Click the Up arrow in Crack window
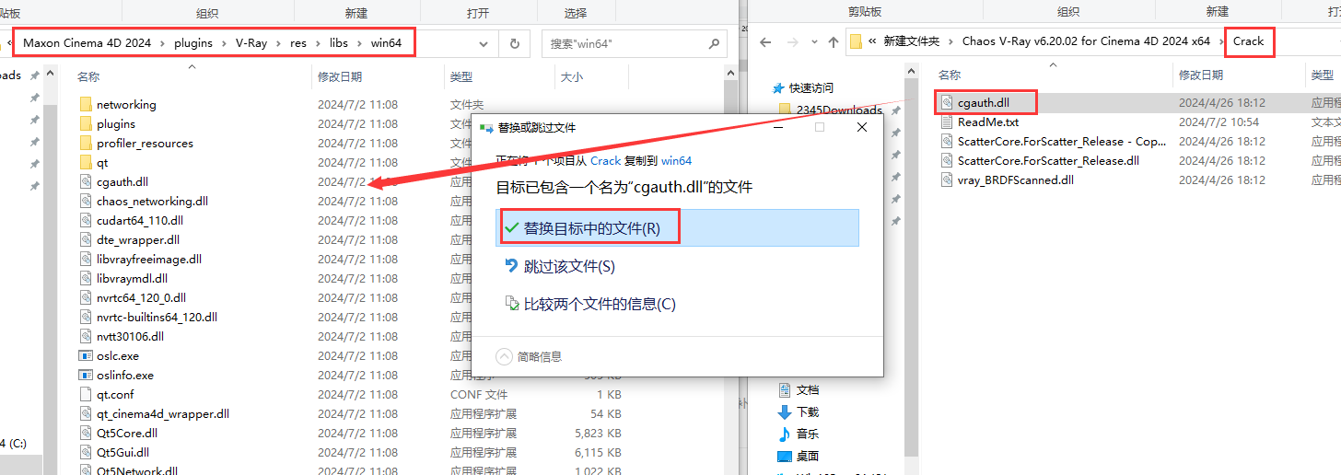Viewport: 1341px width, 475px height. click(x=834, y=41)
